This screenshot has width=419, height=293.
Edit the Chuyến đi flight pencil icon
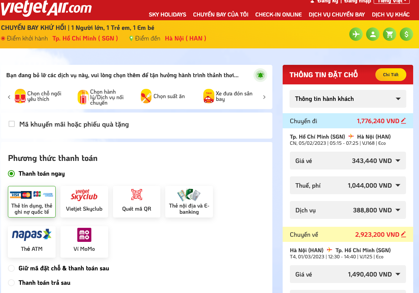pos(404,121)
